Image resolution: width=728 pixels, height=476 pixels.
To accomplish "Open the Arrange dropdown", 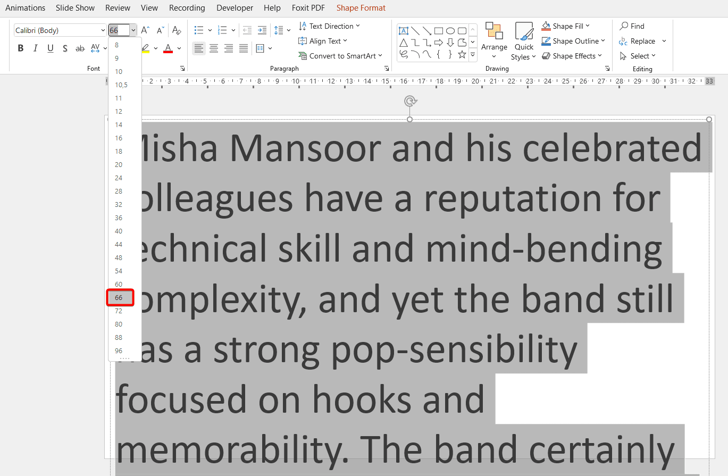I will [x=494, y=41].
